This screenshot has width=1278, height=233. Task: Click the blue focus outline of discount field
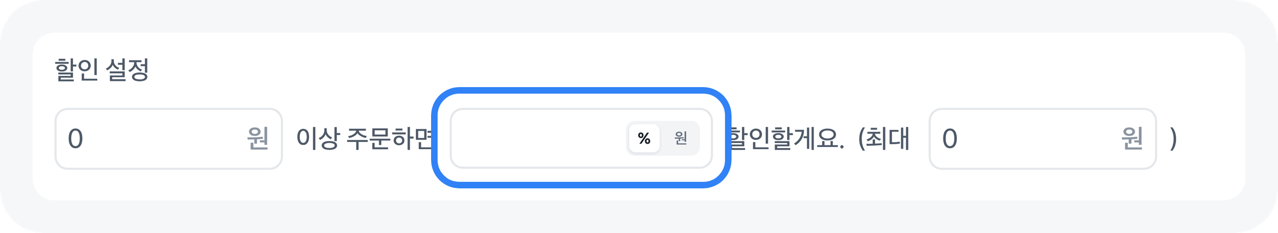[581, 90]
